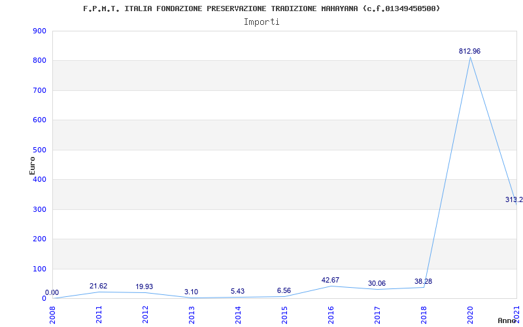Select year 2013 on x-axis
This screenshot has height=327, width=523.
coord(192,315)
